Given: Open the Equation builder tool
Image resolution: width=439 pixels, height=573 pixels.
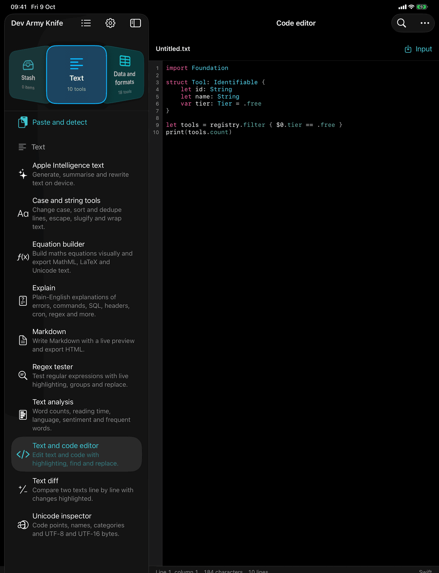Looking at the screenshot, I should point(76,257).
